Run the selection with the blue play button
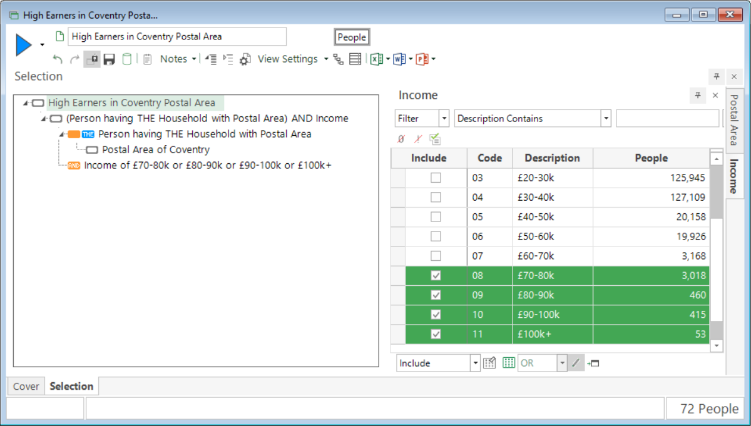This screenshot has height=426, width=751. (x=24, y=45)
